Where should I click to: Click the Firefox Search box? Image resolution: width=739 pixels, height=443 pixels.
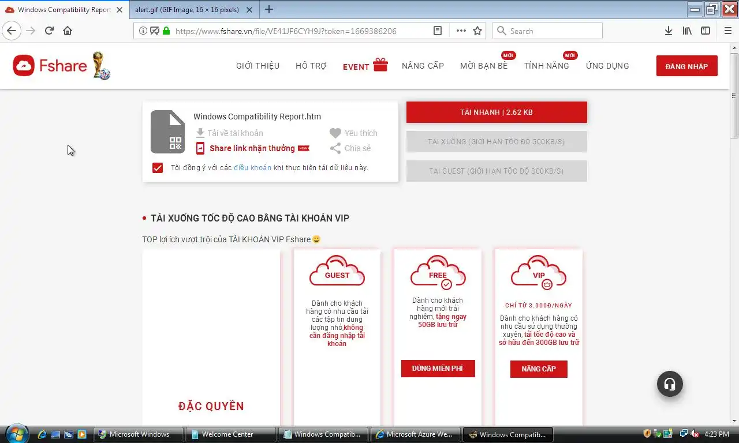(x=547, y=31)
